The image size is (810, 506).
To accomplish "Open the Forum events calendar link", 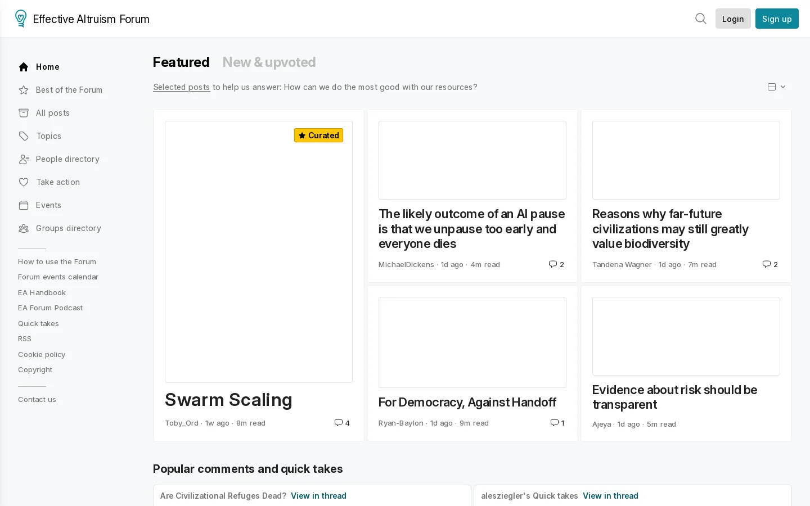I will point(58,277).
